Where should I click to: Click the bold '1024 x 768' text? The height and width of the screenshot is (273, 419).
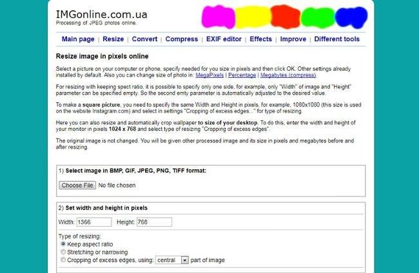pyautogui.click(x=122, y=129)
